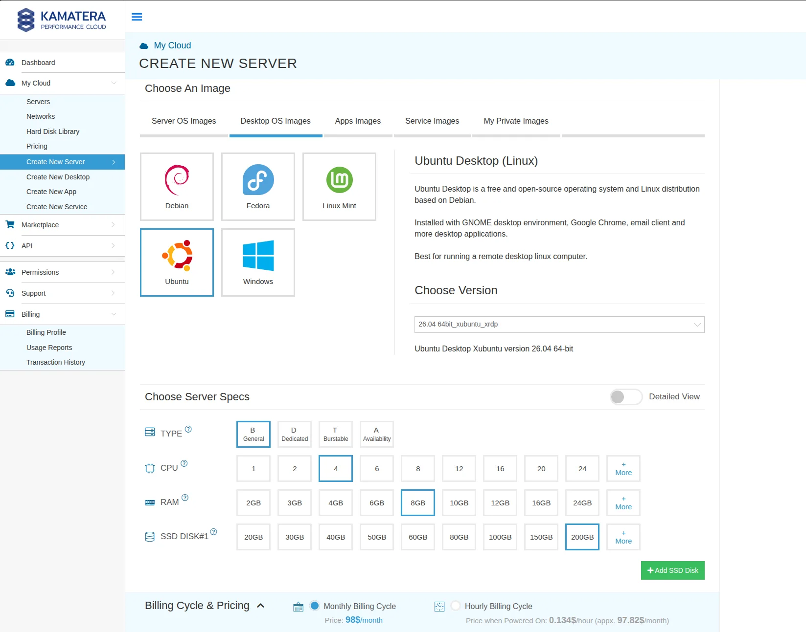Select General server type
The image size is (806, 632).
tap(253, 434)
